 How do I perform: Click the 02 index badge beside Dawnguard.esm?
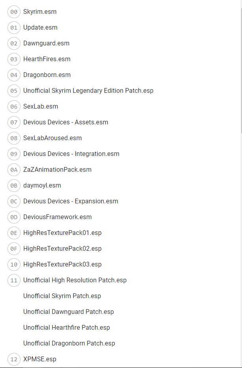coord(14,43)
